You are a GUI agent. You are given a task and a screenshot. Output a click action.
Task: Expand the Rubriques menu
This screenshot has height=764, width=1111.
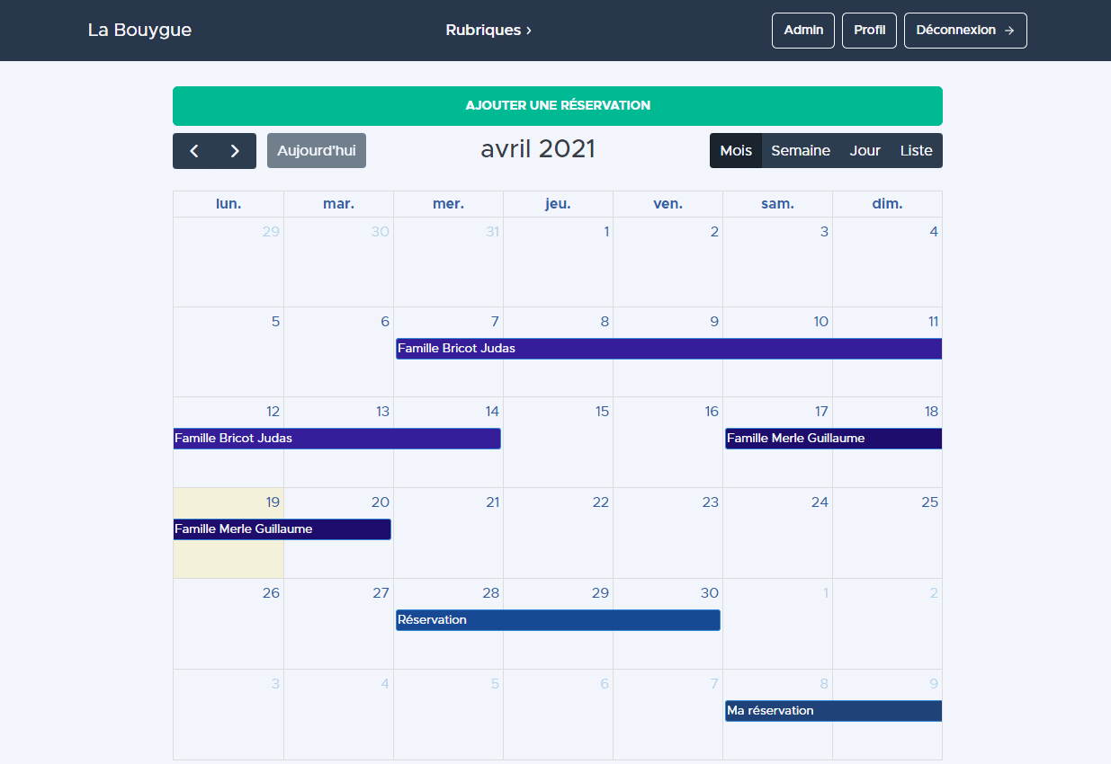[488, 31]
